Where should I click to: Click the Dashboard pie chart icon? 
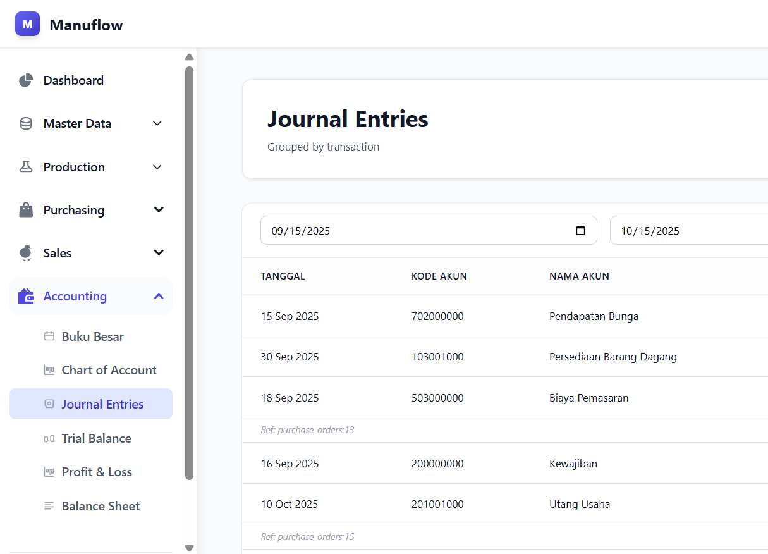26,80
